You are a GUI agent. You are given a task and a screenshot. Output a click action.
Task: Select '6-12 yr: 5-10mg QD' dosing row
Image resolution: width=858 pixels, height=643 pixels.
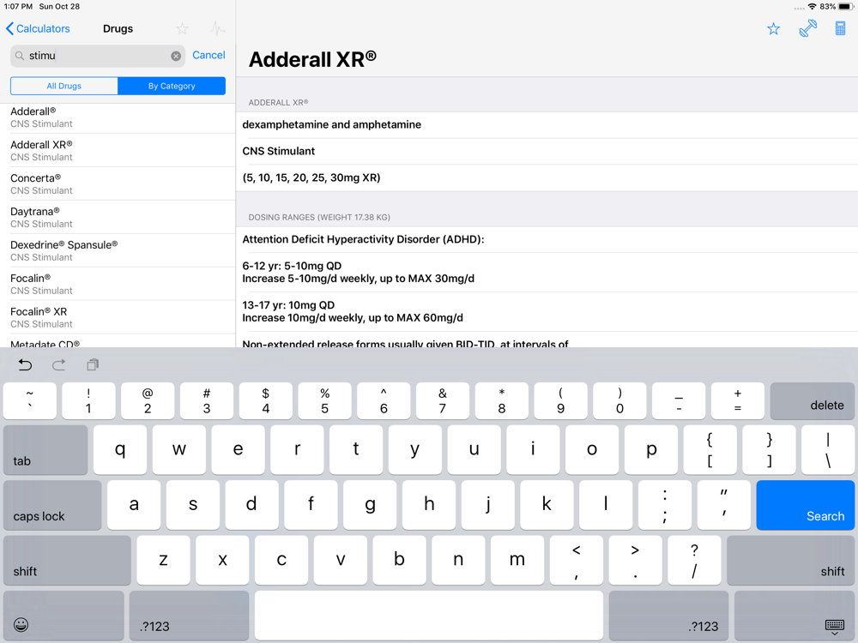click(x=547, y=273)
